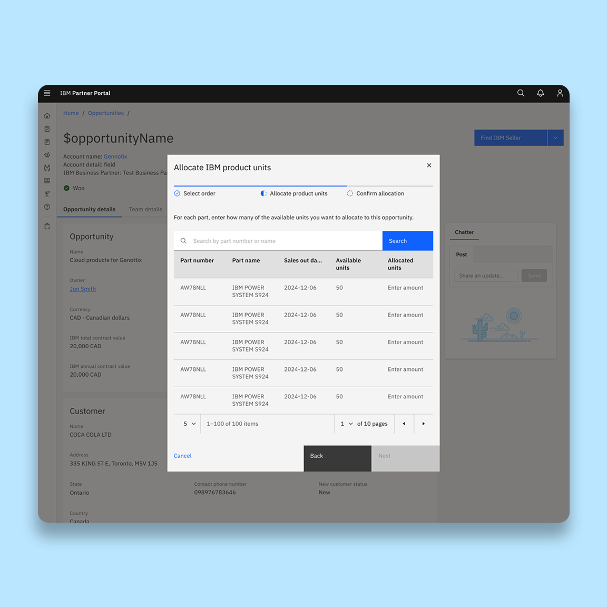607x607 pixels.
Task: Go to previous page of table
Action: [x=404, y=424]
